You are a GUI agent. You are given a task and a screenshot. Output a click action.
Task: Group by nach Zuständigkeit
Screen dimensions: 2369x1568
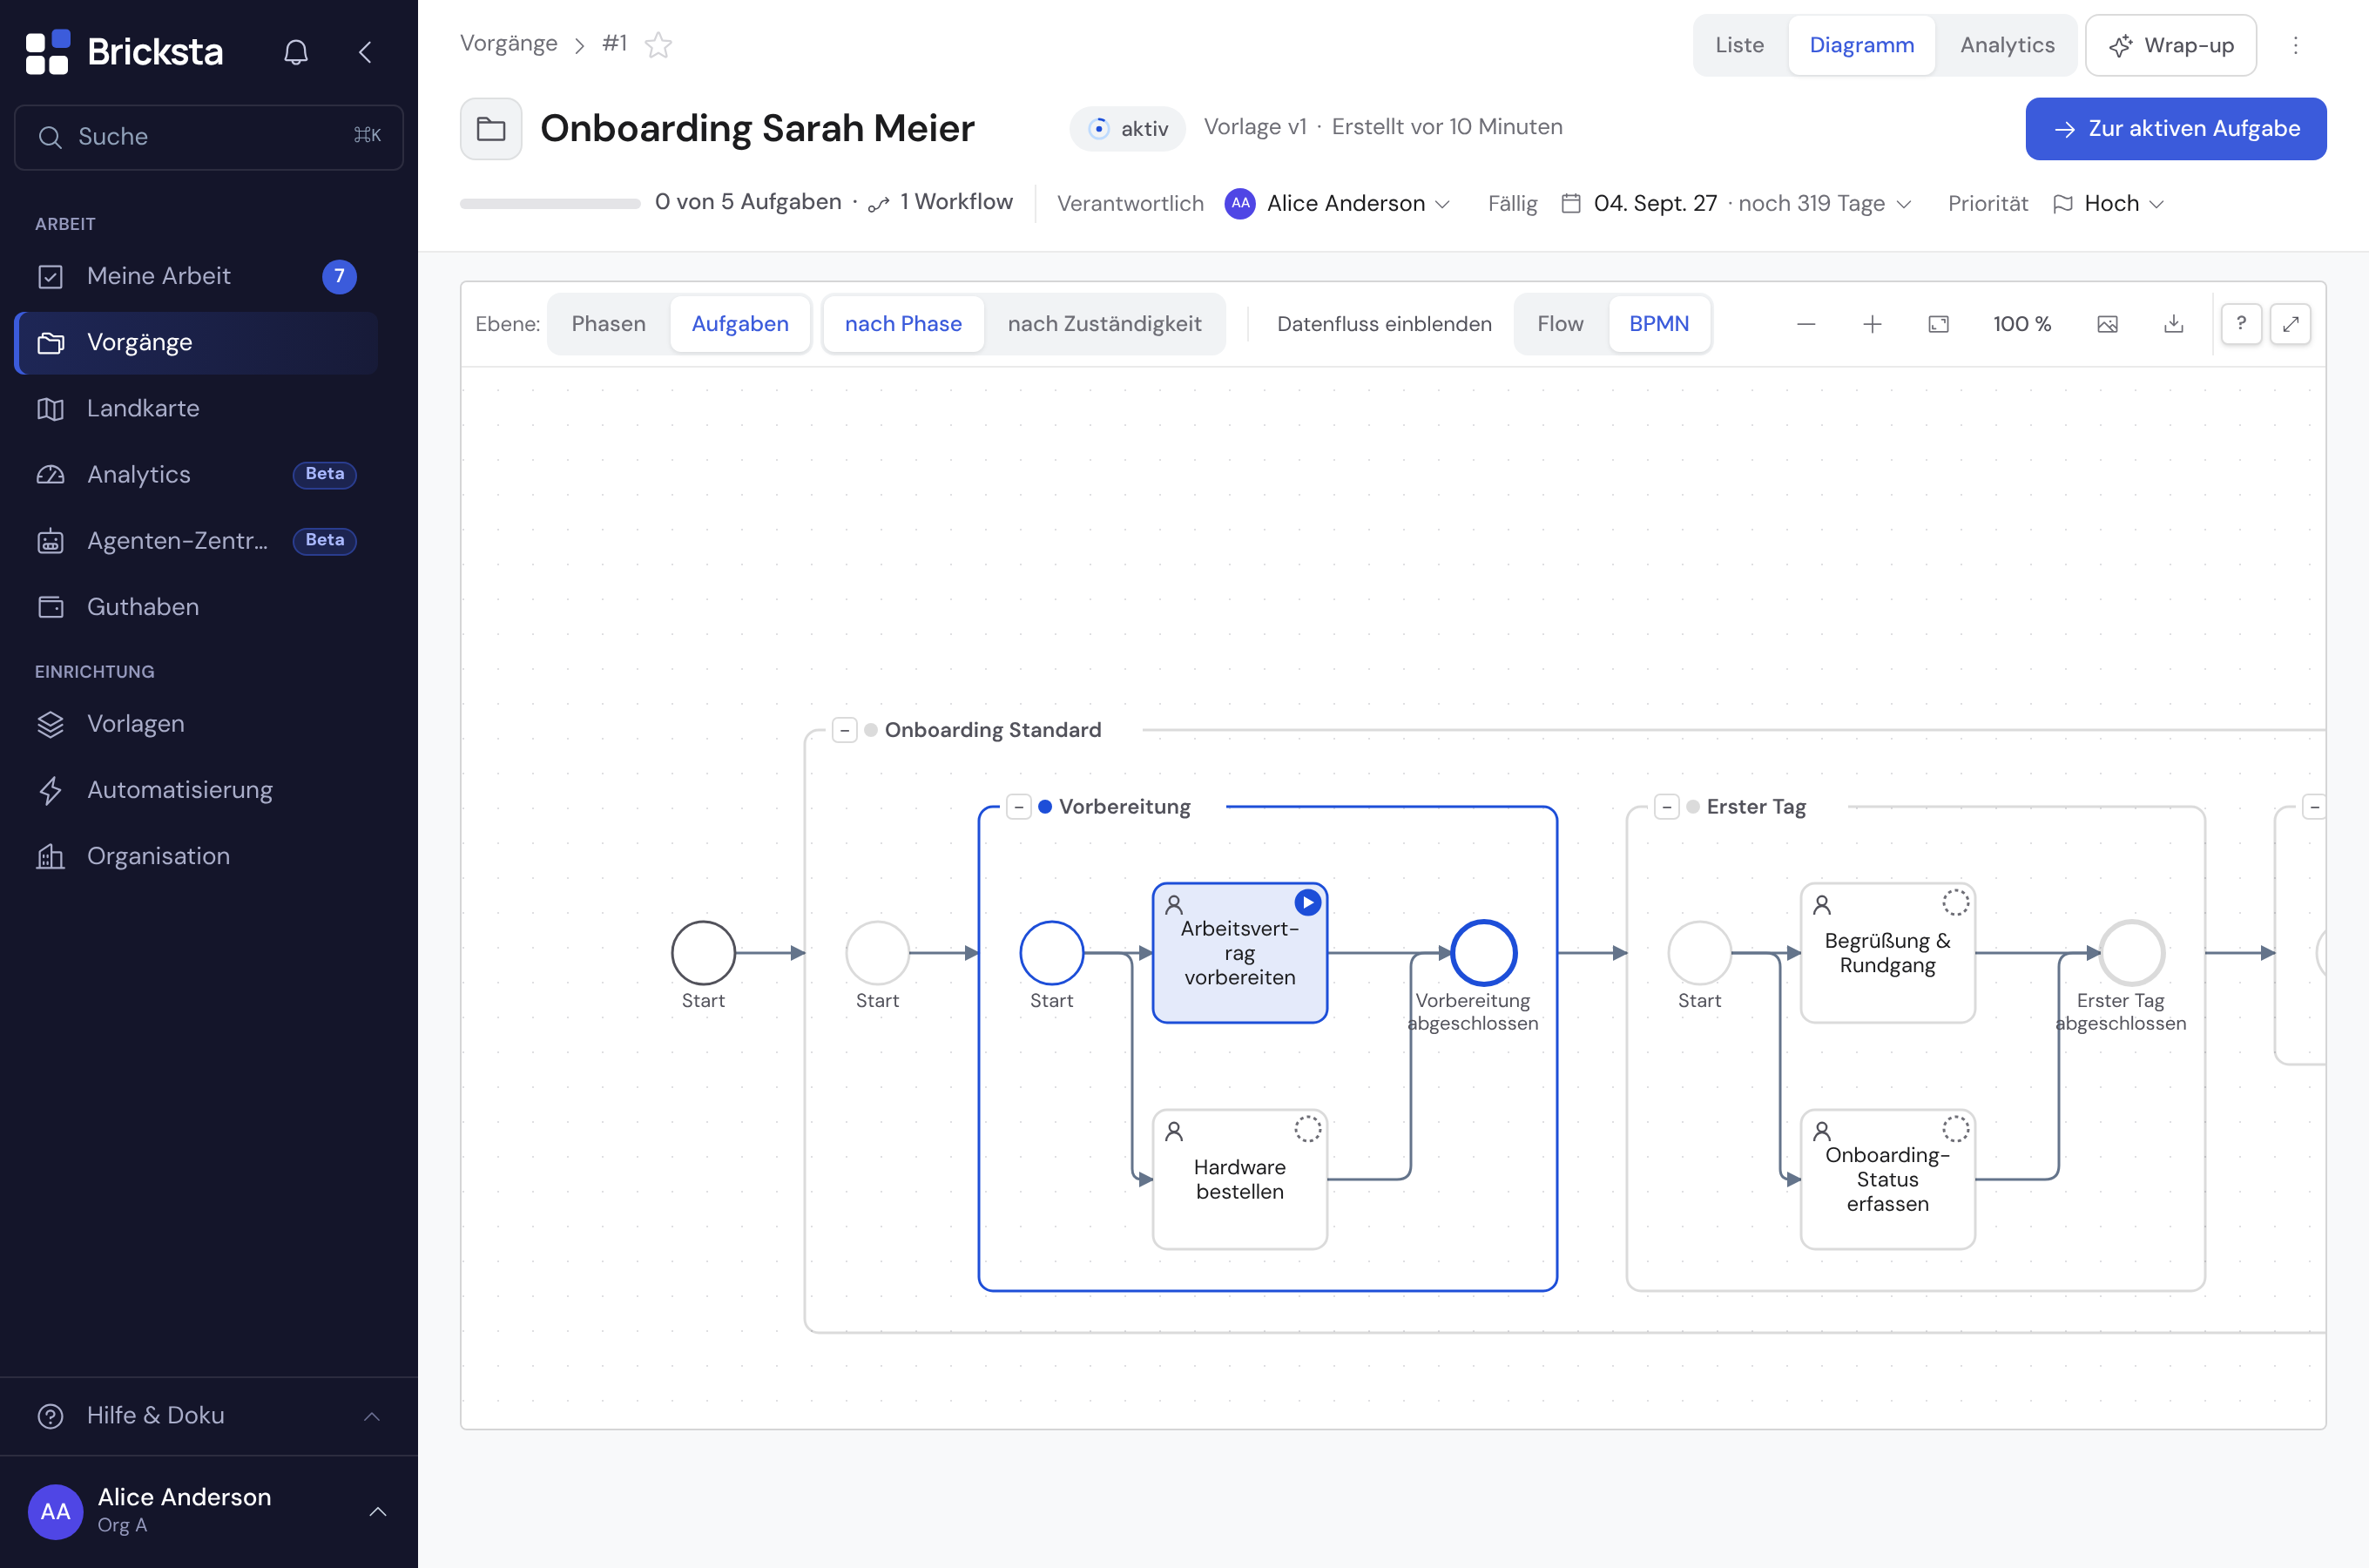pos(1104,324)
